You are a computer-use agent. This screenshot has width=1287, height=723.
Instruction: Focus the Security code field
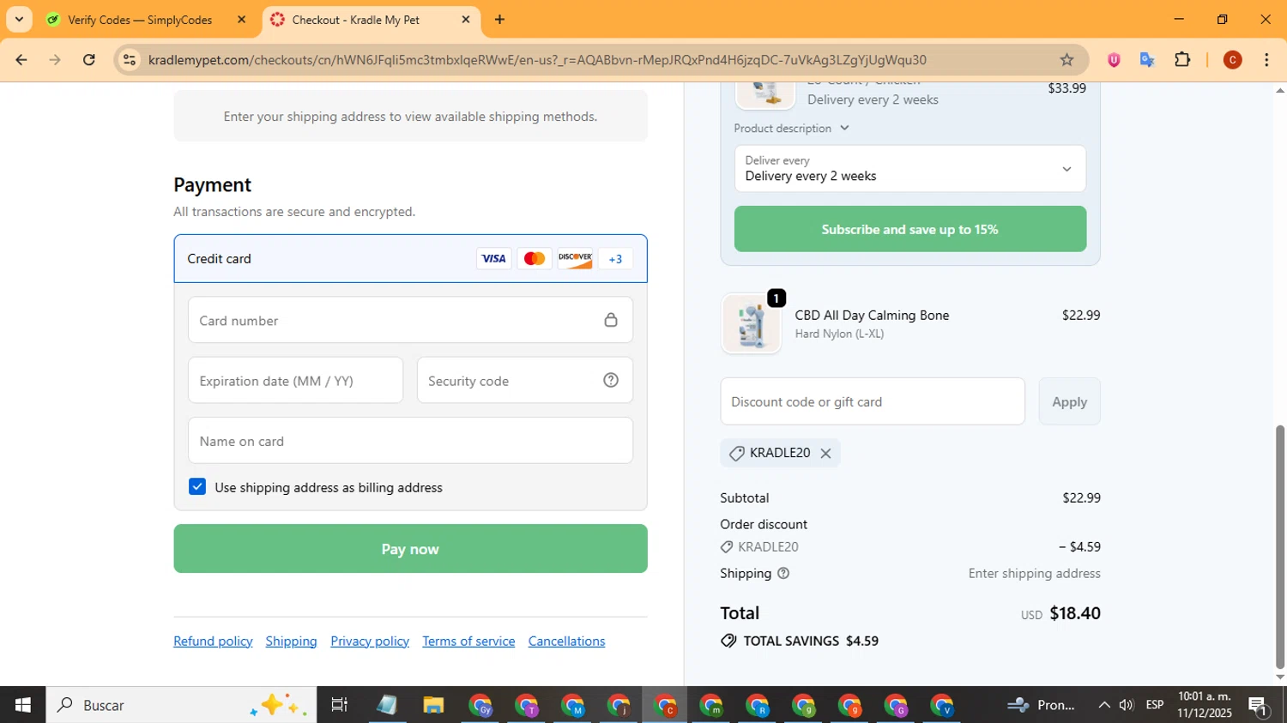(x=525, y=380)
